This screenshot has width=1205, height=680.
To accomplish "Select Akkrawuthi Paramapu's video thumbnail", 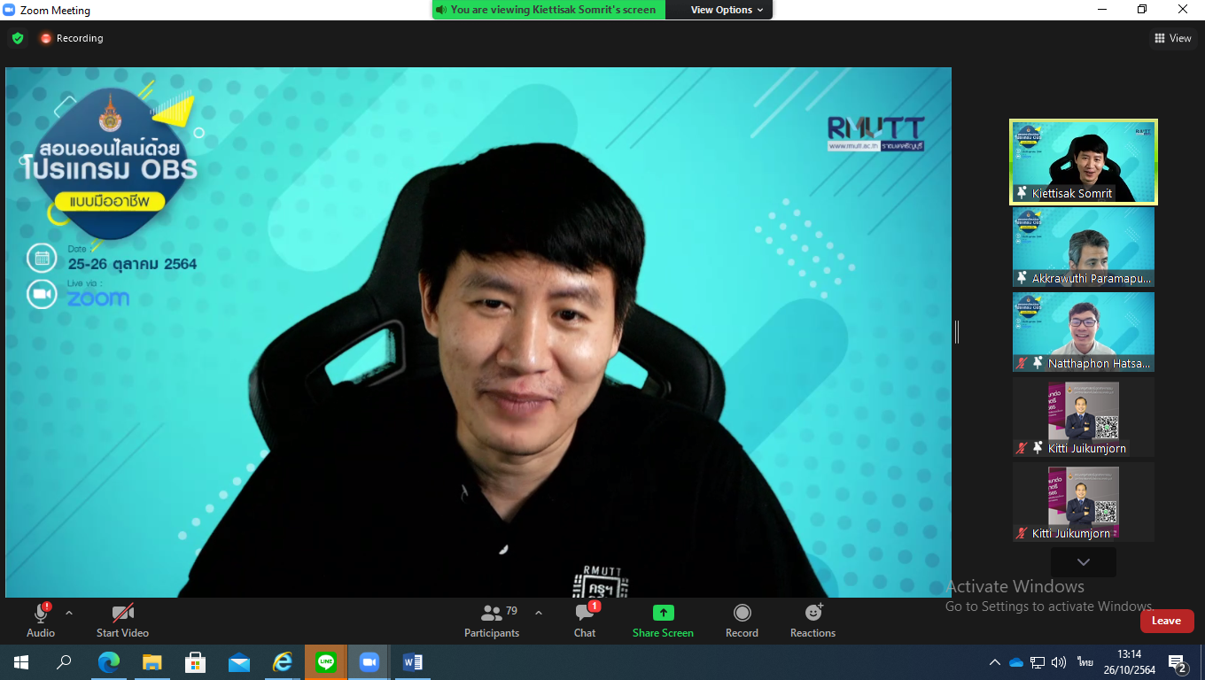I will pyautogui.click(x=1084, y=247).
